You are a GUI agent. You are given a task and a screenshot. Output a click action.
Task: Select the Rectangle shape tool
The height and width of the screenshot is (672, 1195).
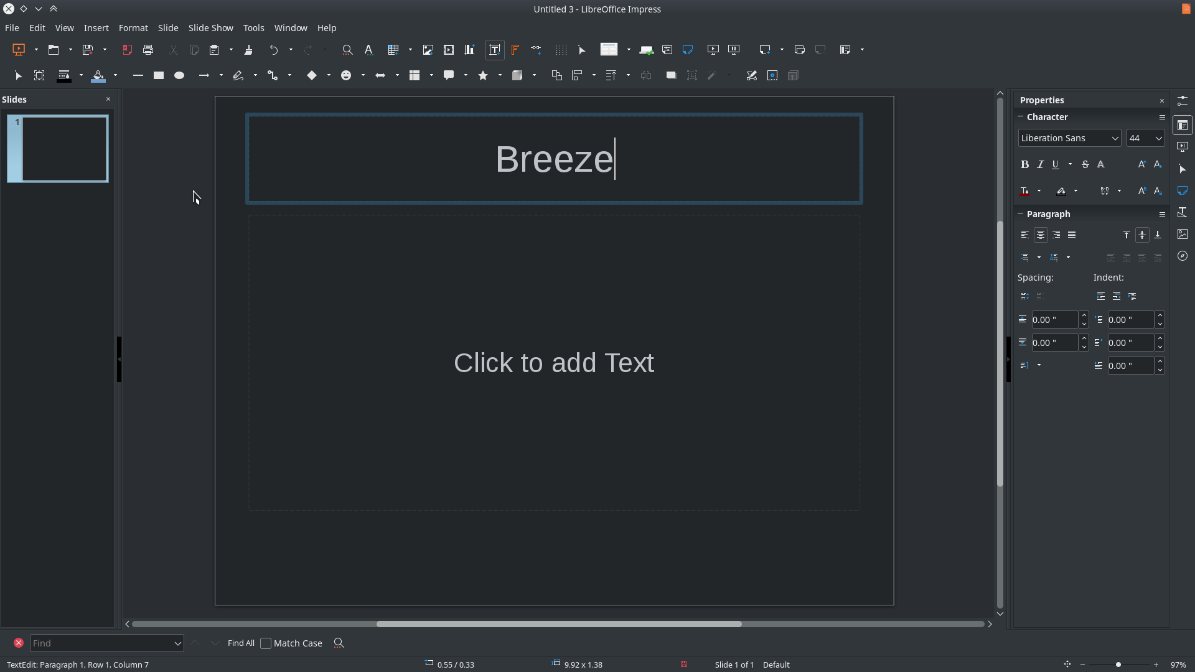coord(159,75)
